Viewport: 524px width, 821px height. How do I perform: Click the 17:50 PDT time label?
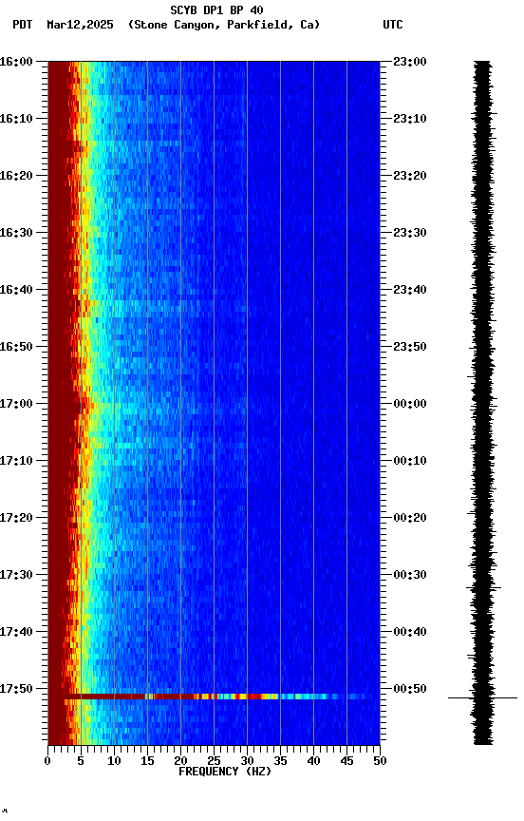click(x=16, y=689)
